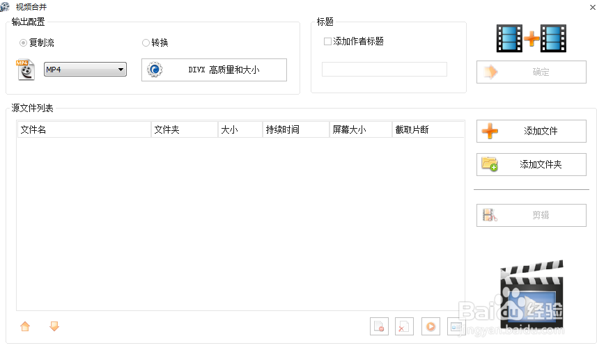Click the 剪辑 clip button
The height and width of the screenshot is (350, 597).
[531, 215]
